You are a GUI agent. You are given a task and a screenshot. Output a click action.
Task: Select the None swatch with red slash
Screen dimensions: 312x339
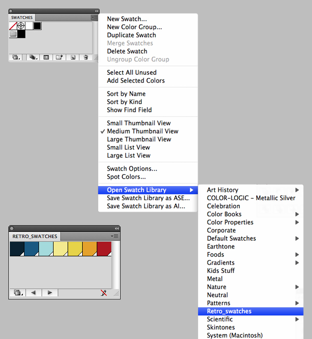tap(13, 26)
